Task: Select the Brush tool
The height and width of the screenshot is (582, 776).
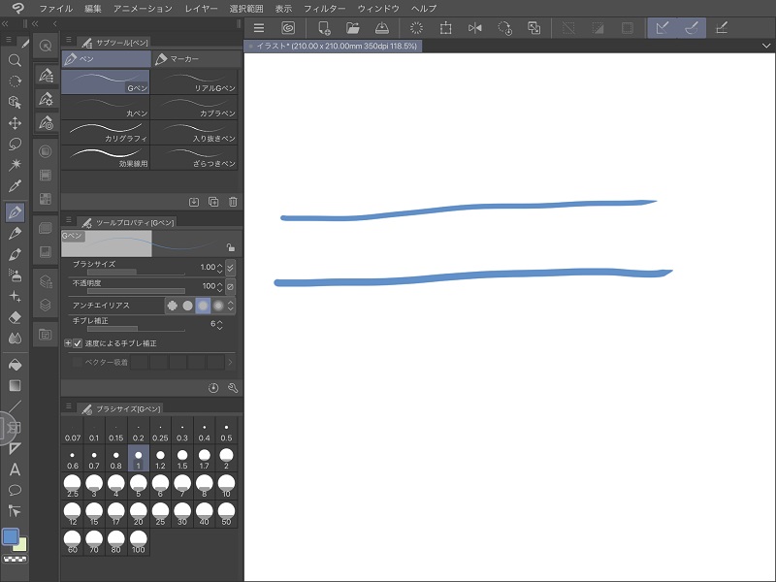Action: point(15,254)
